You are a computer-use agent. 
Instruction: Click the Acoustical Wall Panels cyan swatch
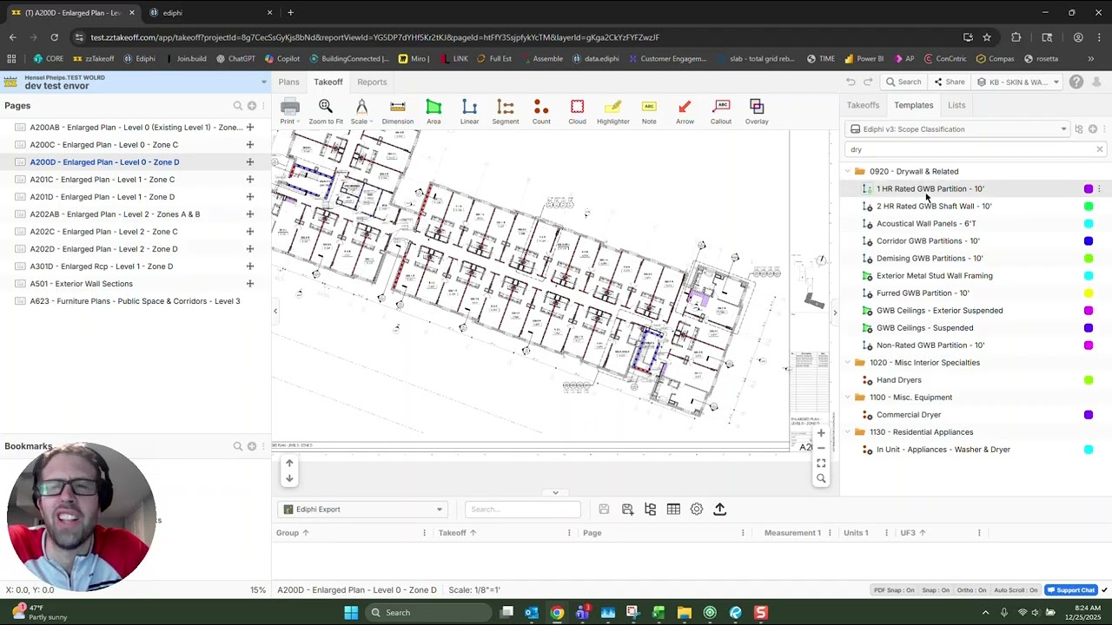click(1089, 224)
